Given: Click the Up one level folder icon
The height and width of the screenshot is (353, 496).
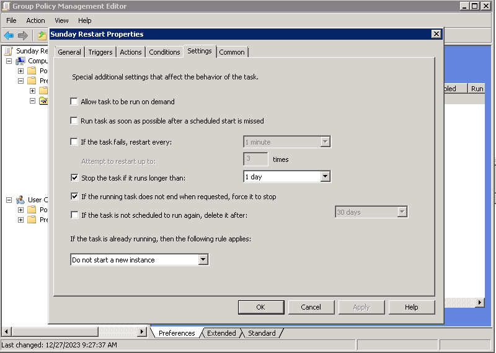Looking at the screenshot, I should point(42,35).
